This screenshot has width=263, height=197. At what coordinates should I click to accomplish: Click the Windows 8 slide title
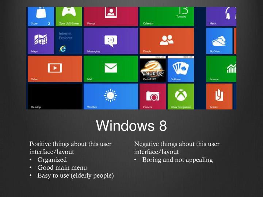131,125
